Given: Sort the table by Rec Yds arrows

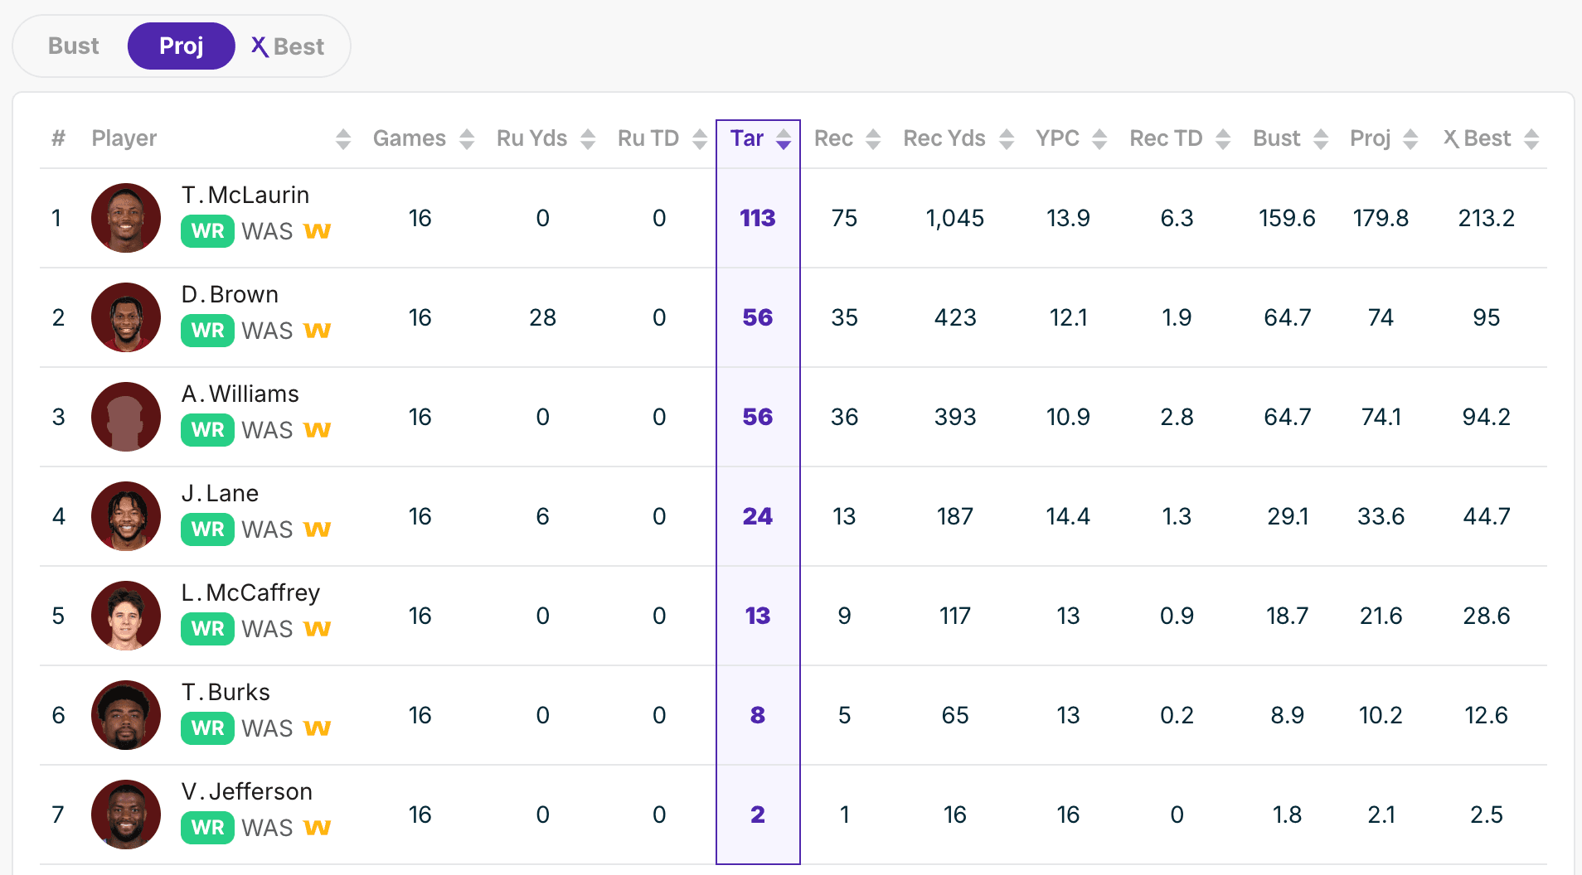Looking at the screenshot, I should coord(1007,139).
